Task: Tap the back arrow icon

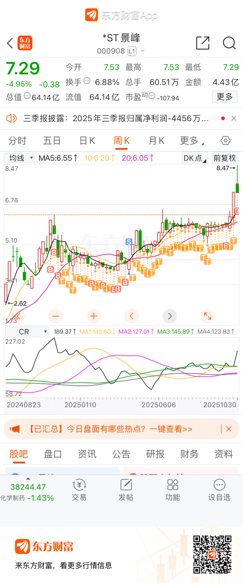Action: (x=10, y=43)
